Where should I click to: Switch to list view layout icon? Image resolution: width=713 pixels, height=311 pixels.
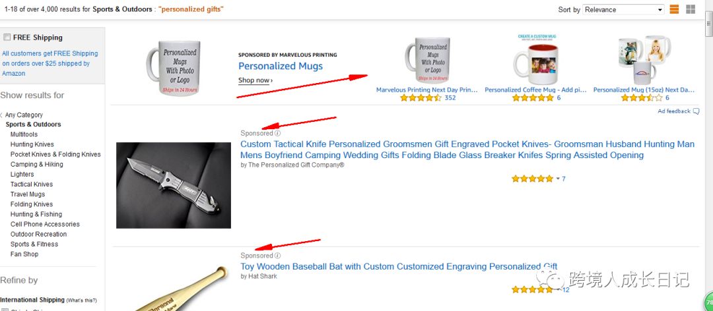674,9
